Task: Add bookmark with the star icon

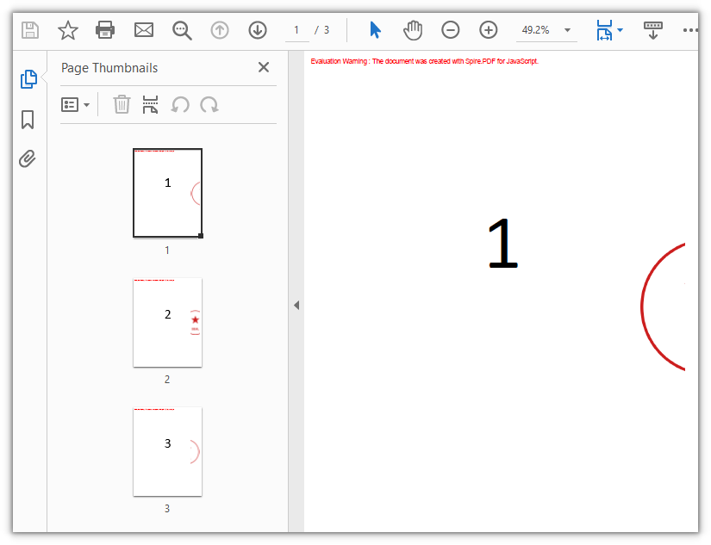Action: 68,30
